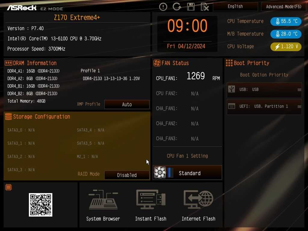
Task: Click the 09:00 clock display
Action: pos(187,26)
